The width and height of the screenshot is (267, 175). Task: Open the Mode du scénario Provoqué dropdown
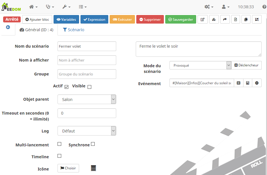(x=200, y=65)
